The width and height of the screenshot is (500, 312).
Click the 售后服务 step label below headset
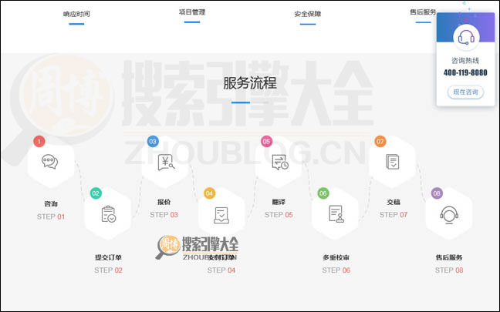pyautogui.click(x=449, y=257)
